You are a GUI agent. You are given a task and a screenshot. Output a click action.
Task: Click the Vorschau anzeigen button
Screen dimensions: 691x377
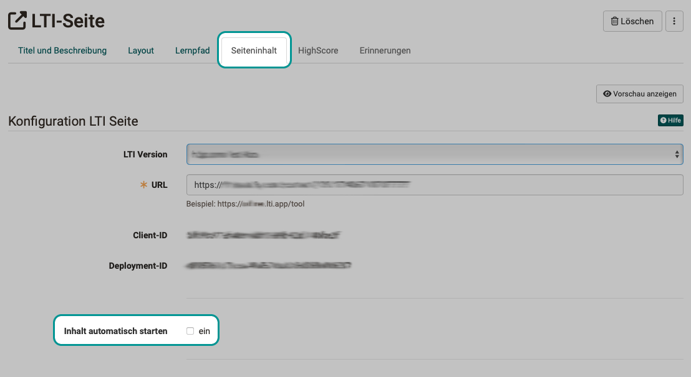[x=640, y=94]
